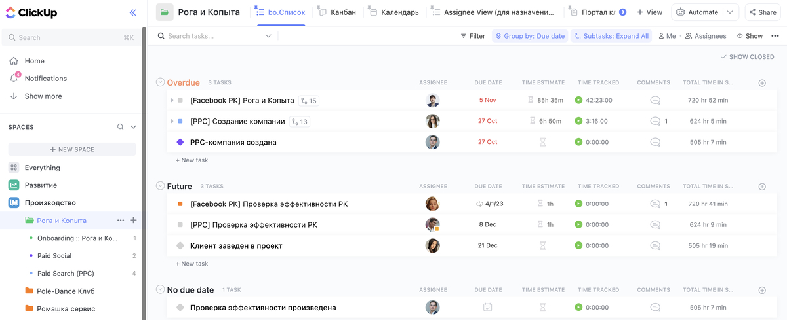This screenshot has width=787, height=320.
Task: Show more view tabs with the blue arrow
Action: (622, 12)
